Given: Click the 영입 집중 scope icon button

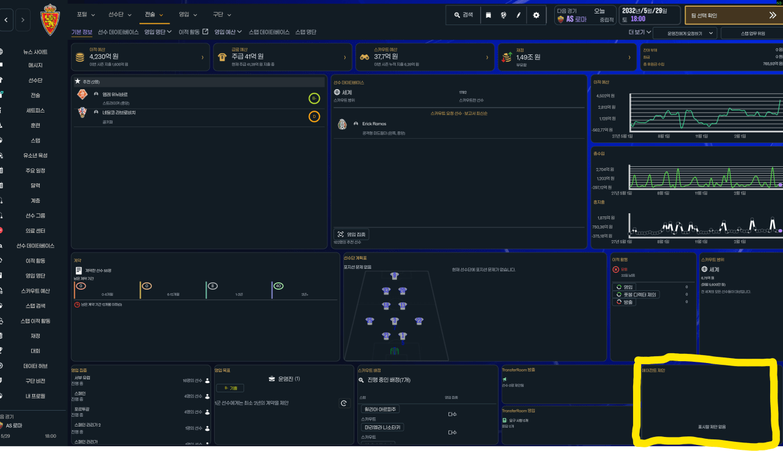Looking at the screenshot, I should [352, 234].
